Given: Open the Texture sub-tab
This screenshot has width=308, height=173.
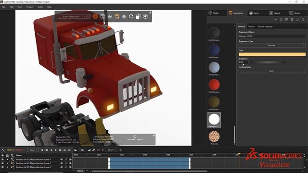Looking at the screenshot, I should (x=251, y=26).
